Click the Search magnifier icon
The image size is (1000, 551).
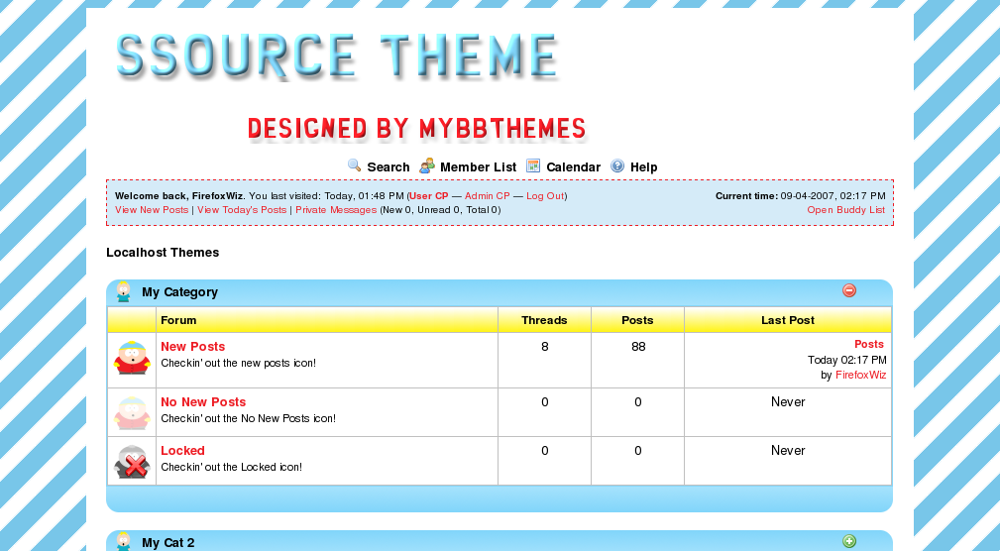pos(354,165)
